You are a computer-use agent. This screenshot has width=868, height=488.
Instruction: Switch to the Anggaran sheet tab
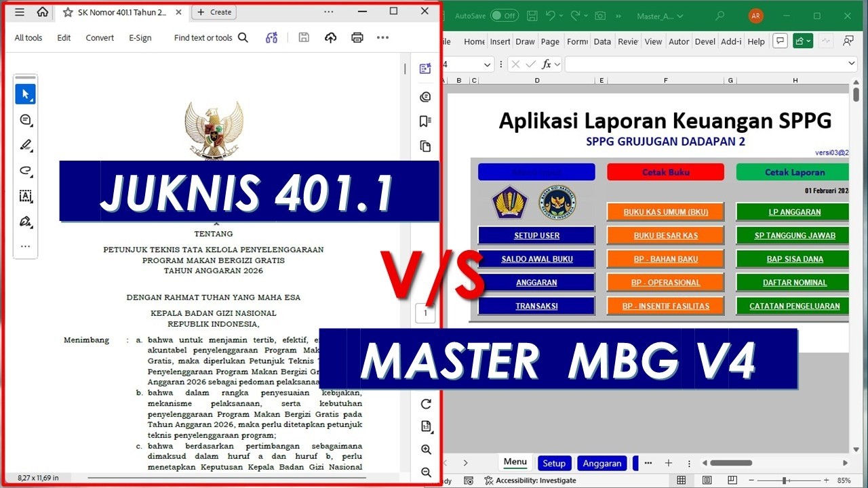click(x=602, y=464)
